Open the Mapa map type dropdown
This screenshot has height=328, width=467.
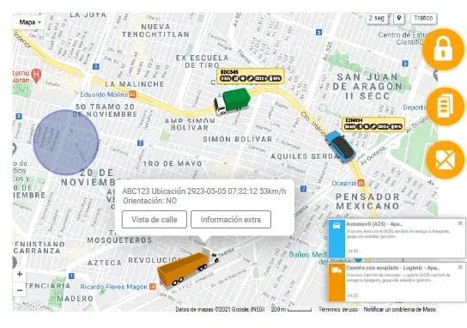pos(29,22)
